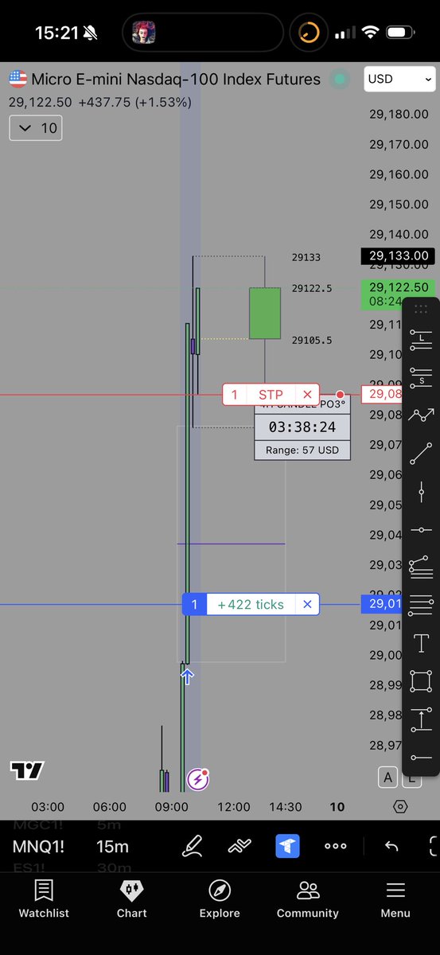The image size is (440, 955).
Task: Open chart settings hexagon gear icon
Action: (400, 806)
